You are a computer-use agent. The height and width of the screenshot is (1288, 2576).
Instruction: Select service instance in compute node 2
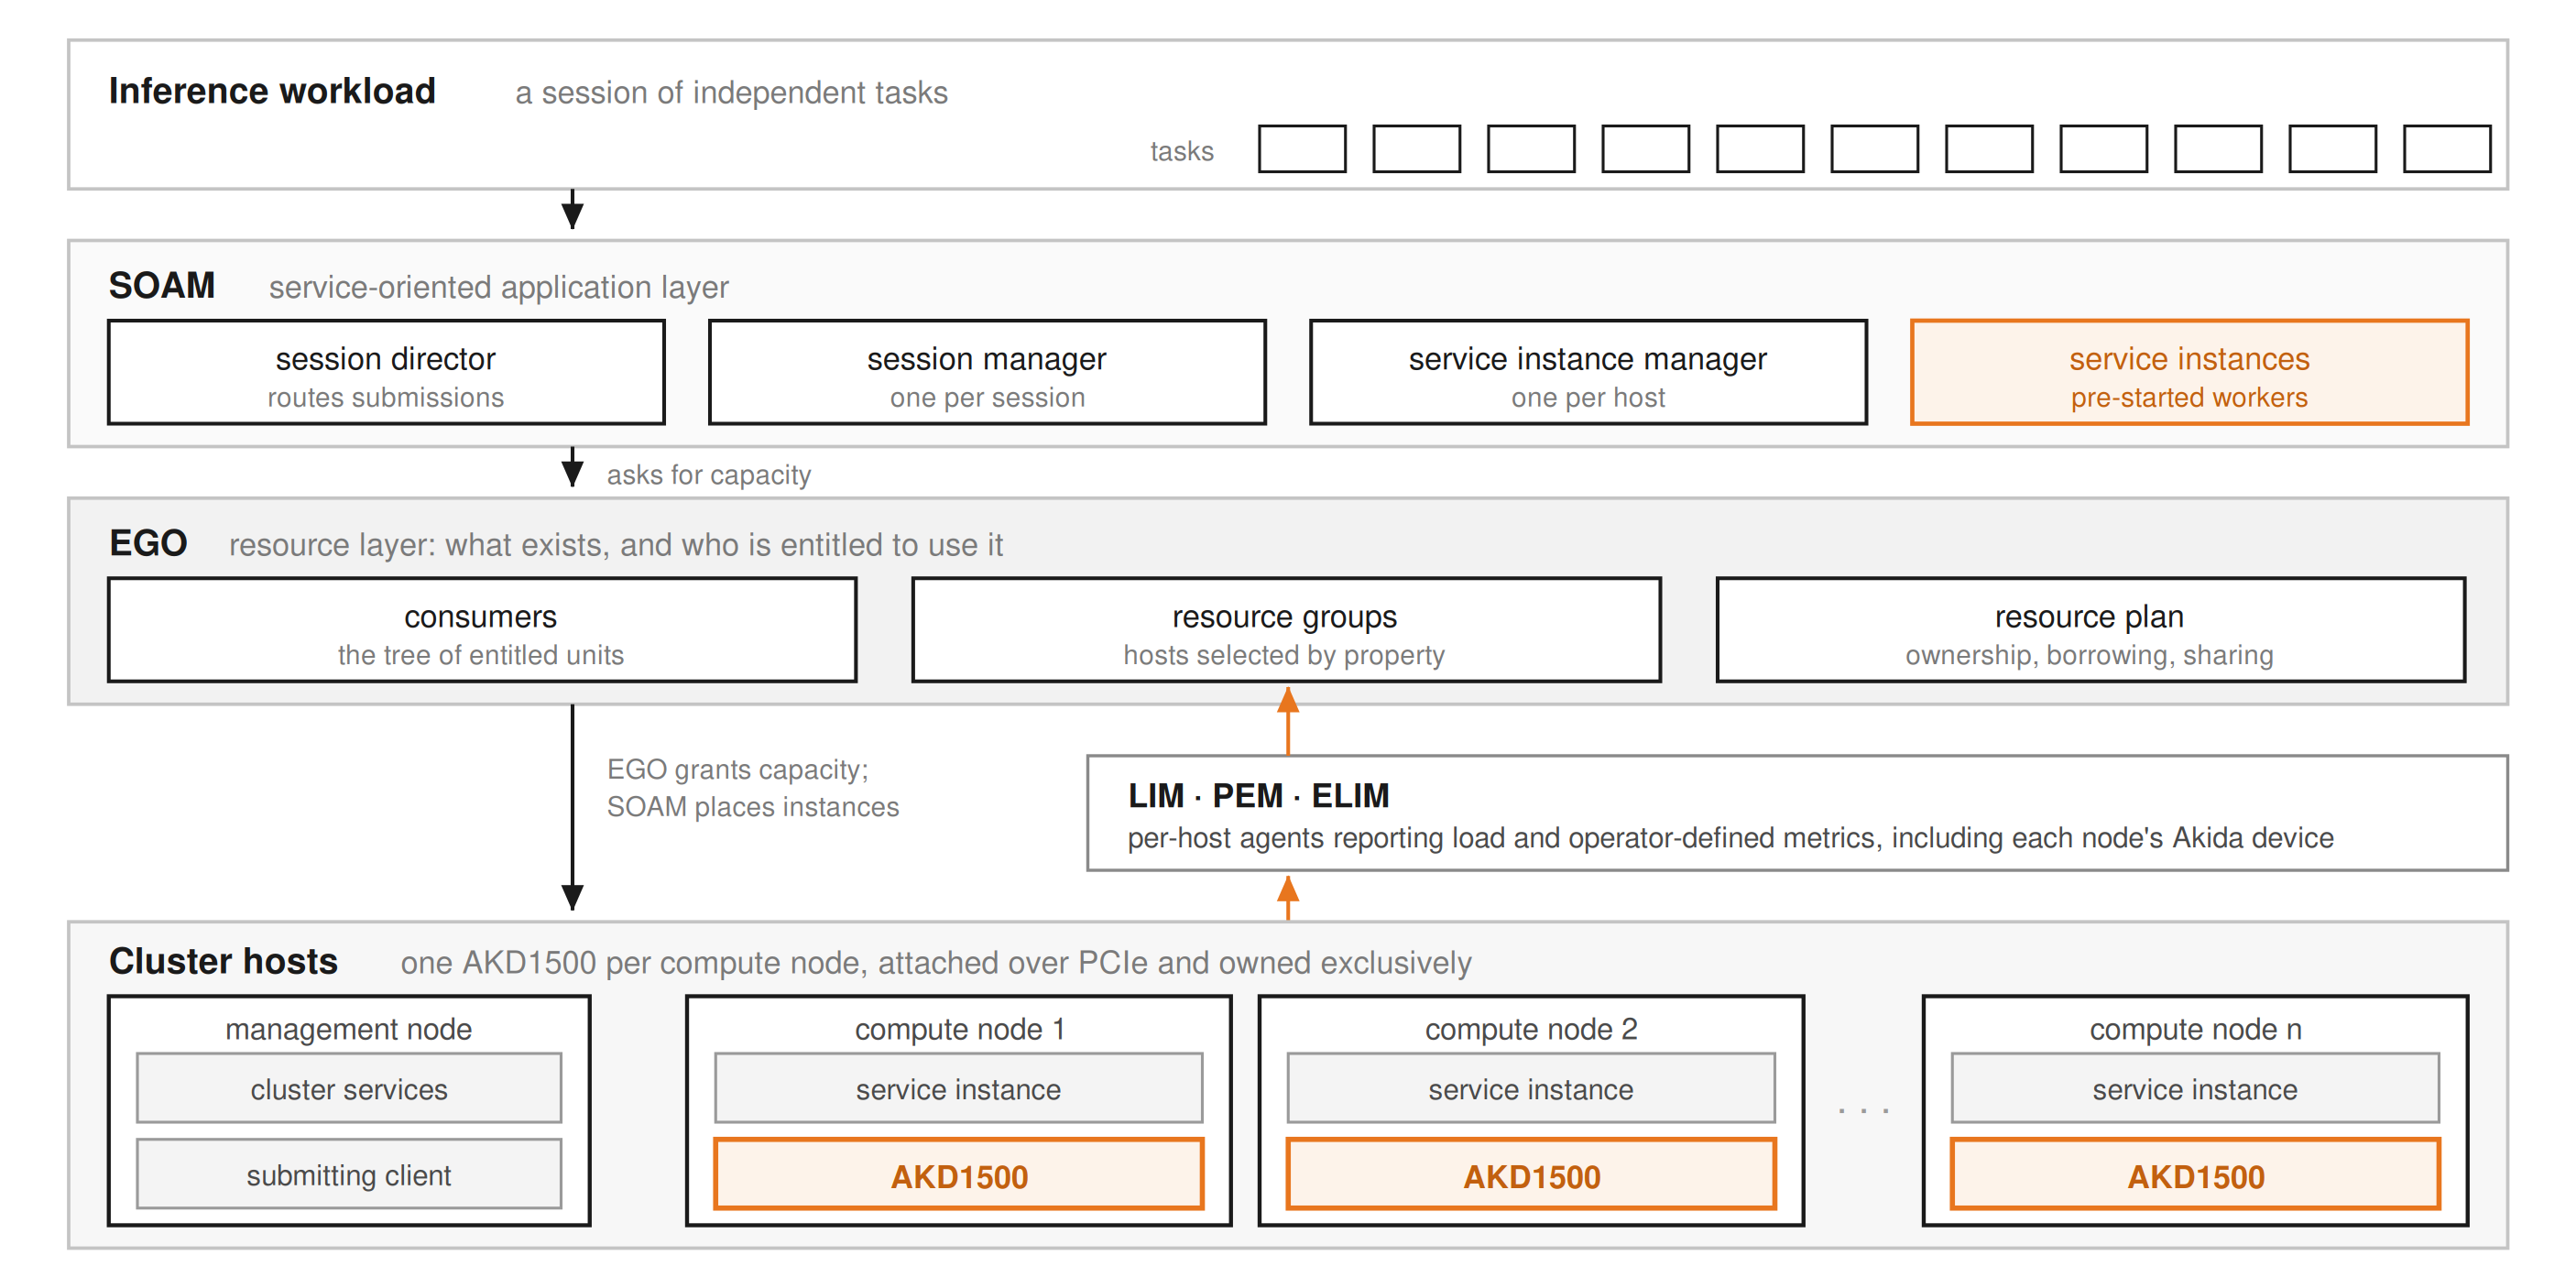(1531, 1088)
